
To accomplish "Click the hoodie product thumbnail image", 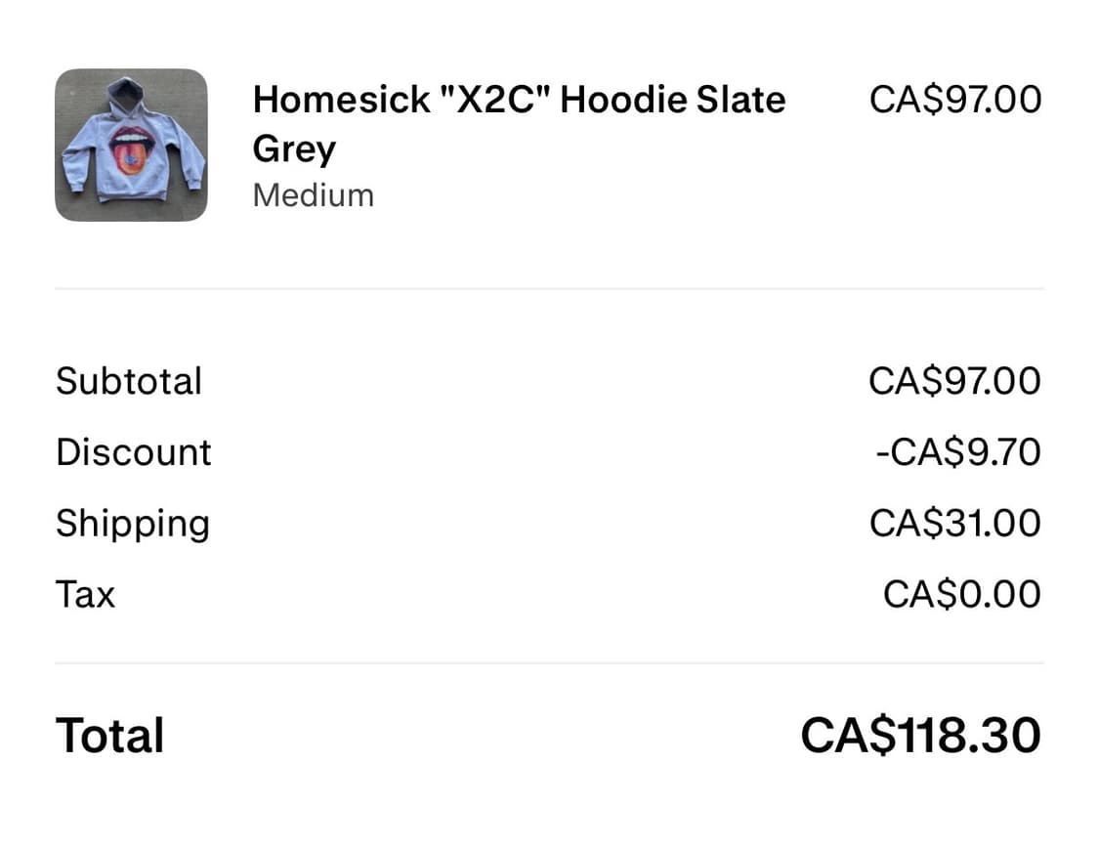I will (131, 145).
